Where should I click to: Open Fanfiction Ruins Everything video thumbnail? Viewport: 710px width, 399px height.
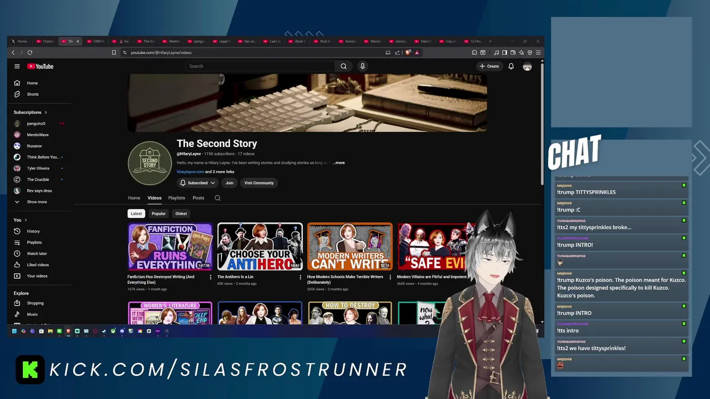coord(170,247)
